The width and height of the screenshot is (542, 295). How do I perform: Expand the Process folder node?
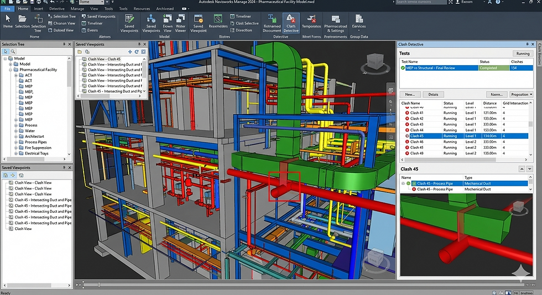16,126
